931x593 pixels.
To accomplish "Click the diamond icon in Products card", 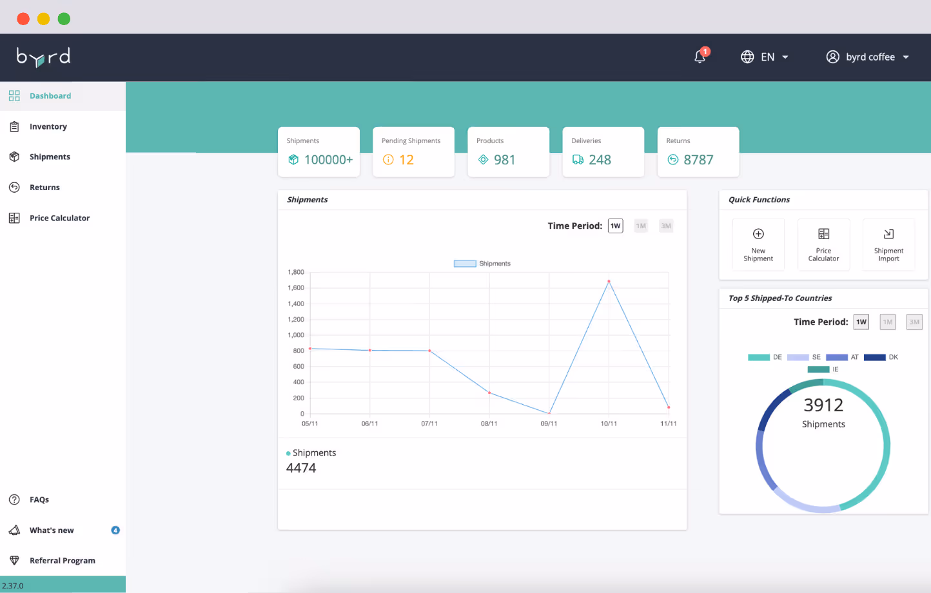I will pos(483,159).
